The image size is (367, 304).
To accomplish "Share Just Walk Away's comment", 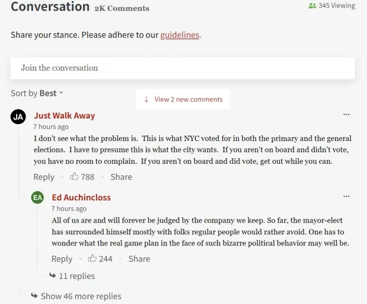I will [121, 177].
